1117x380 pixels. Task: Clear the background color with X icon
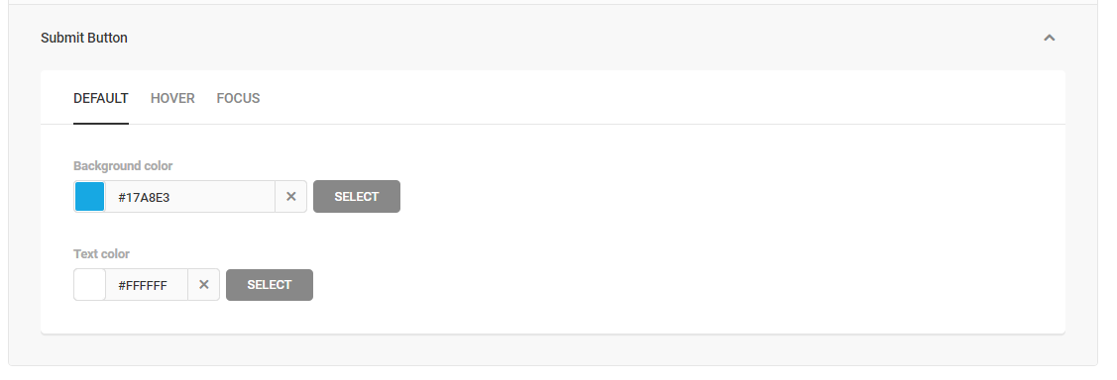tap(290, 196)
